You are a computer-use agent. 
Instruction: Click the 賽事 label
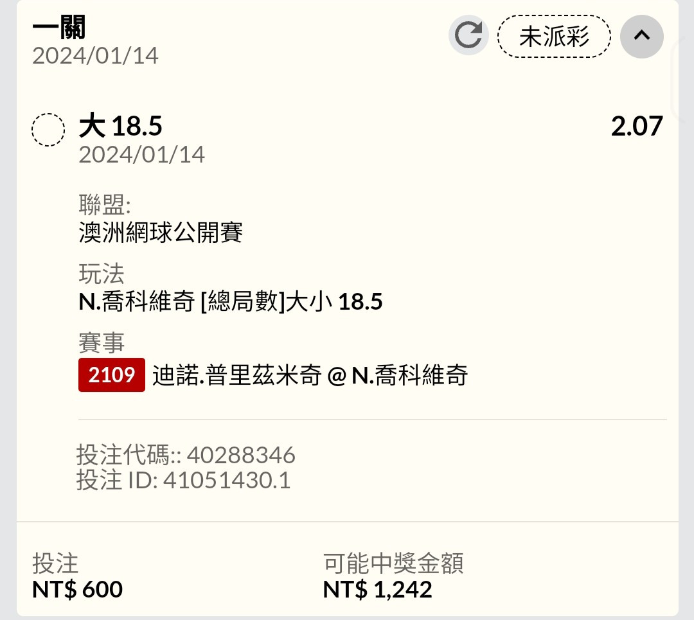point(102,343)
